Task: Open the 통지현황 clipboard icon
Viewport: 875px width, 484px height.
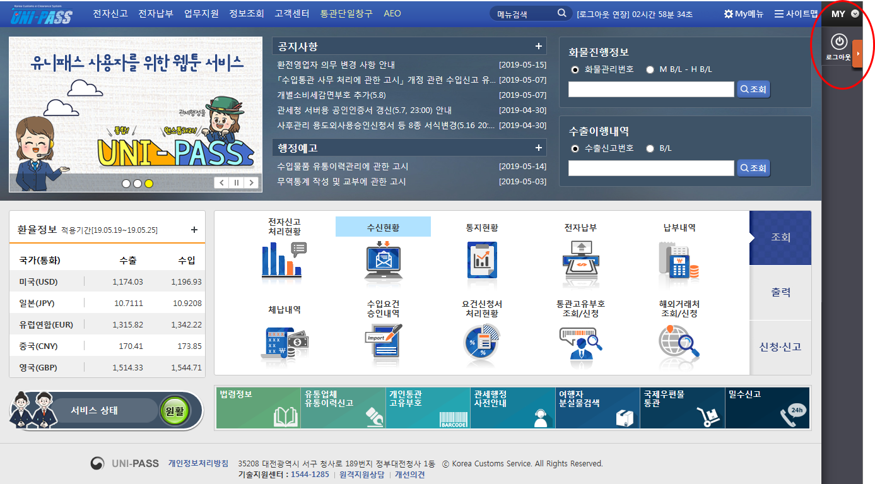Action: click(x=482, y=261)
